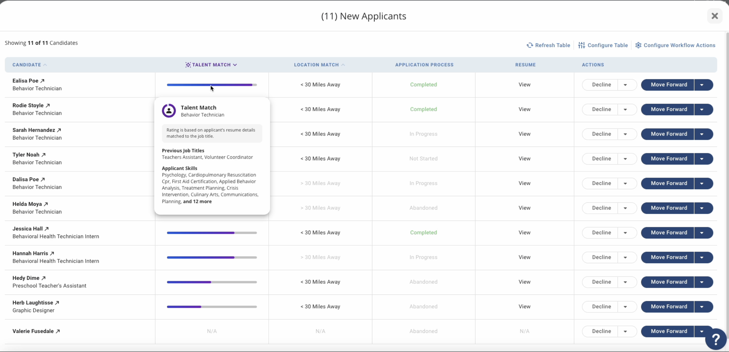The width and height of the screenshot is (729, 352).
Task: View resume for Jessica Hall
Action: (x=524, y=233)
